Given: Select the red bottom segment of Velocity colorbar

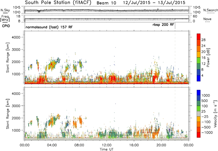Looking at the screenshot, I should pos(199,135).
